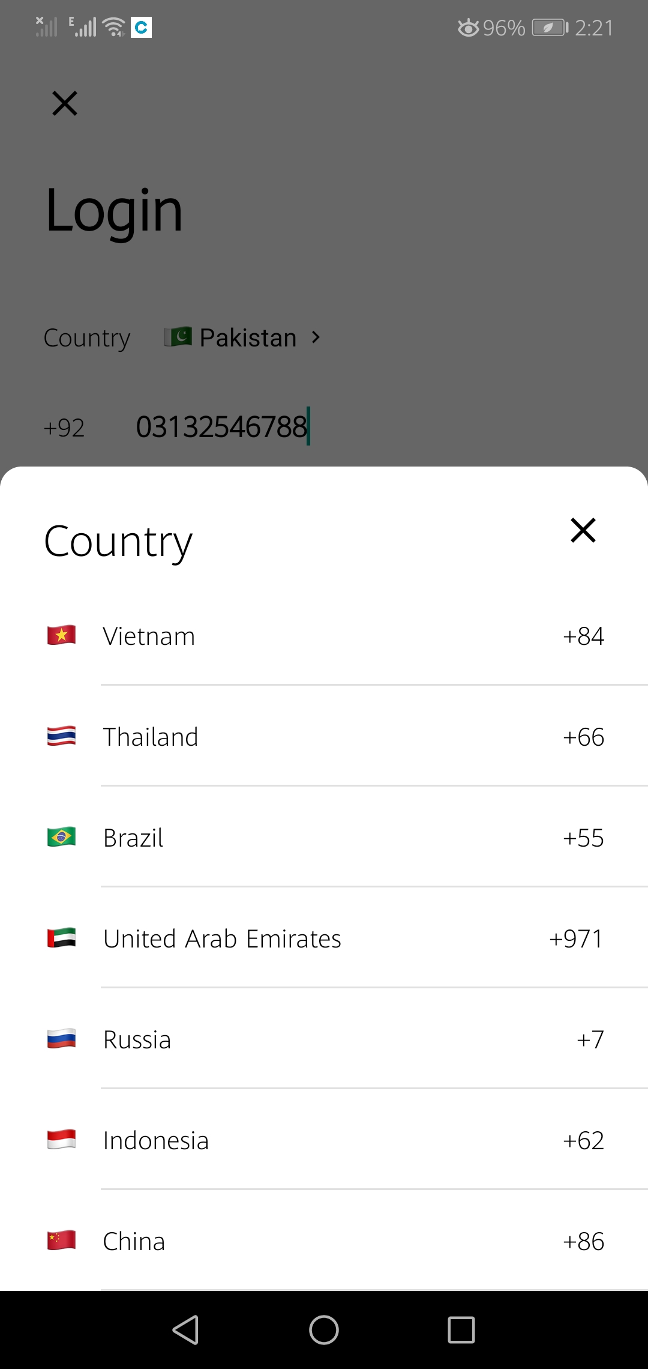Close the Login screen

(65, 103)
